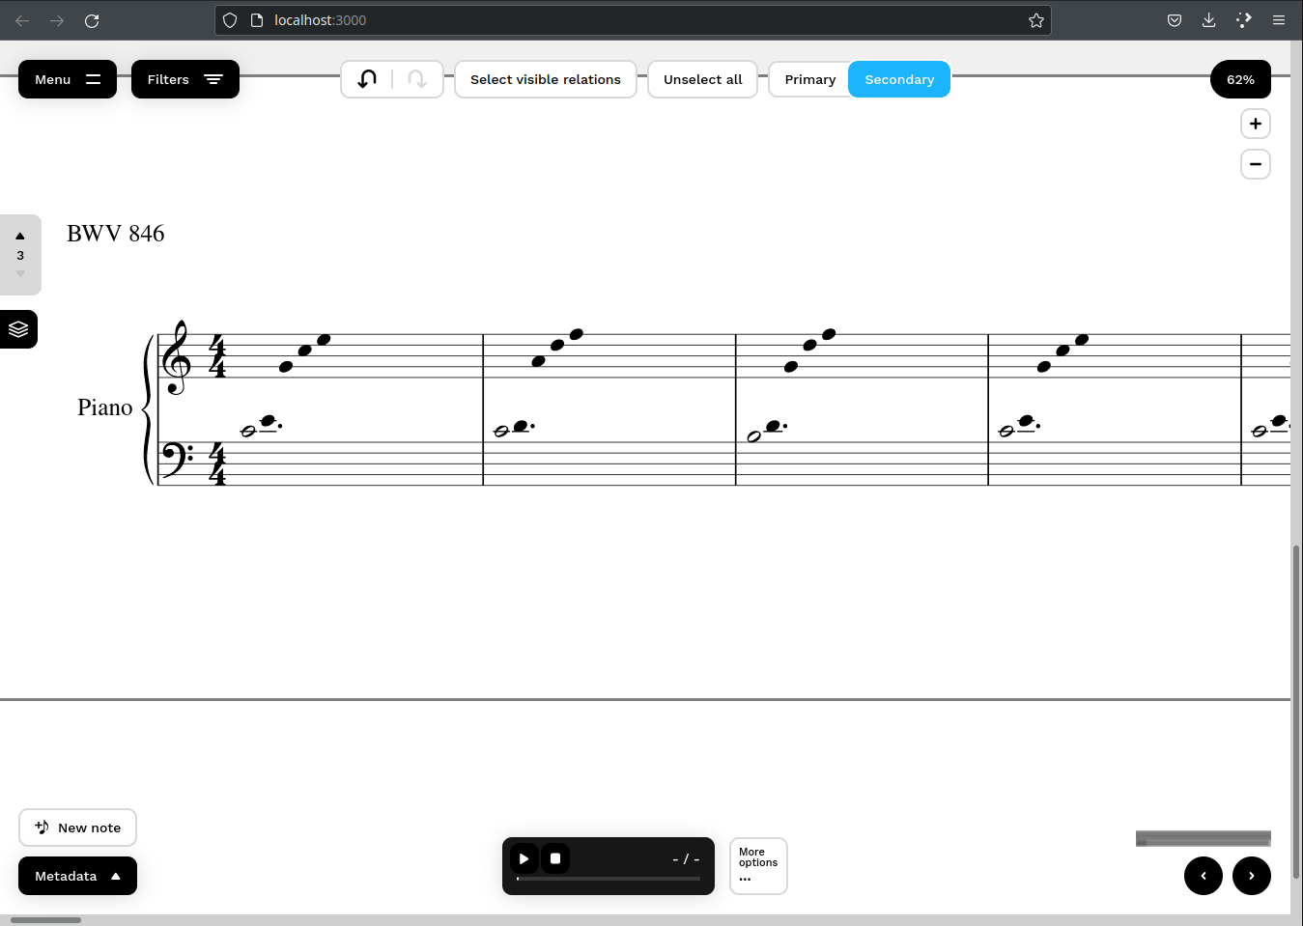Click the BWV 846 title
1303x926 pixels.
[116, 234]
